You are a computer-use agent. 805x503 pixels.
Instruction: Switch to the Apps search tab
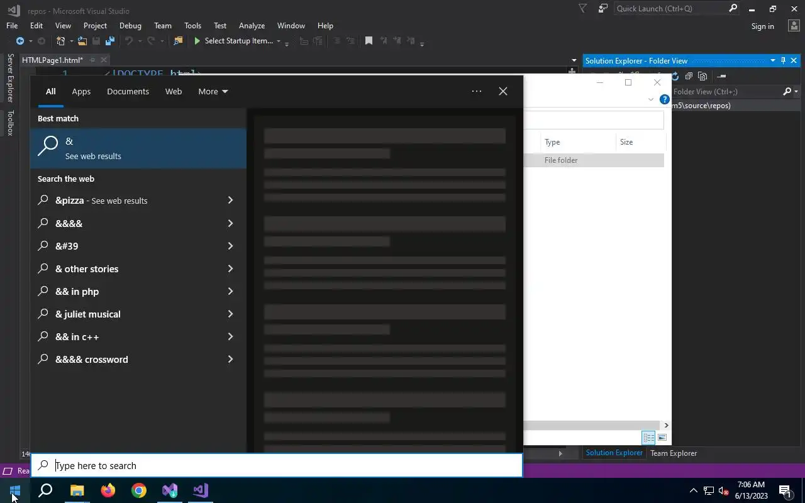[81, 91]
